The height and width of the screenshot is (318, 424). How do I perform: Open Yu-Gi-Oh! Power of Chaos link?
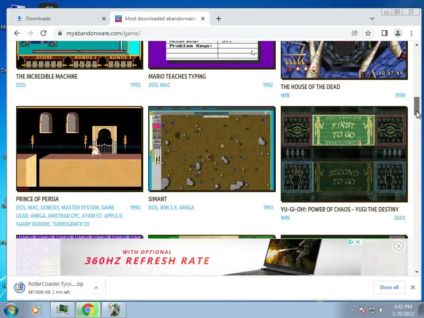point(340,209)
